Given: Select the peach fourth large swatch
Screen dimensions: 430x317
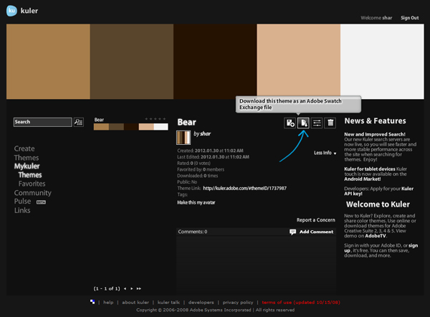Looking at the screenshot, I should tap(299, 62).
